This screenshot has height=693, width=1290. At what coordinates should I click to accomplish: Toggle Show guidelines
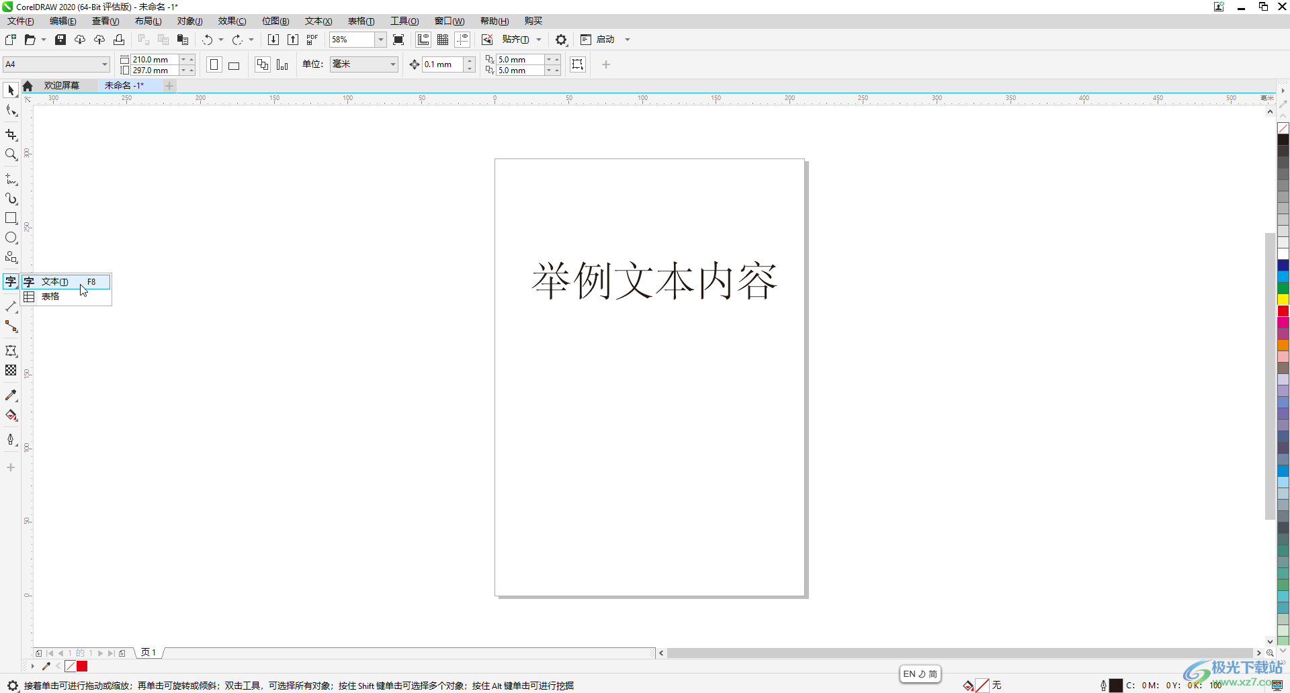462,40
